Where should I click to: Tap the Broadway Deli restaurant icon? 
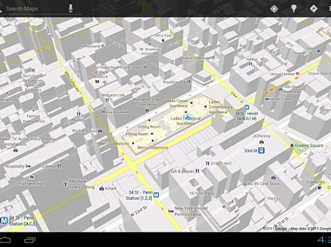click(189, 82)
